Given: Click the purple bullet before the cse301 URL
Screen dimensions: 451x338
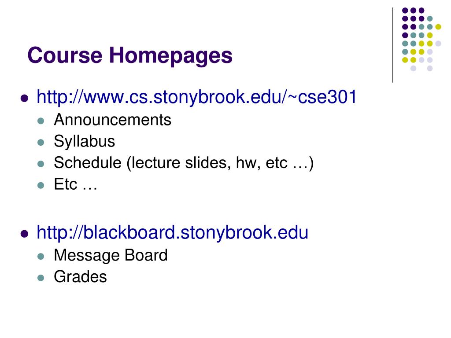Looking at the screenshot, I should pos(25,99).
